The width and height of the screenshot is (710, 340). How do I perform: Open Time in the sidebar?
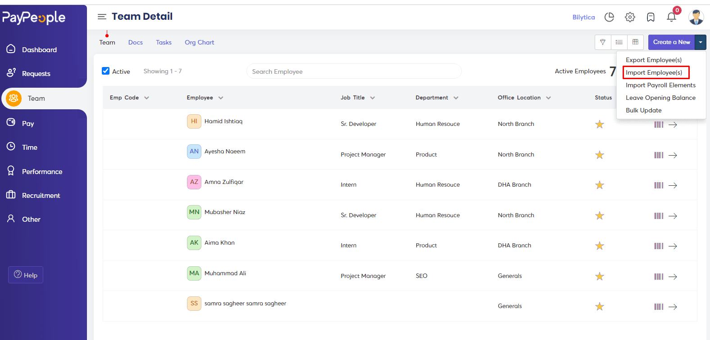(29, 147)
